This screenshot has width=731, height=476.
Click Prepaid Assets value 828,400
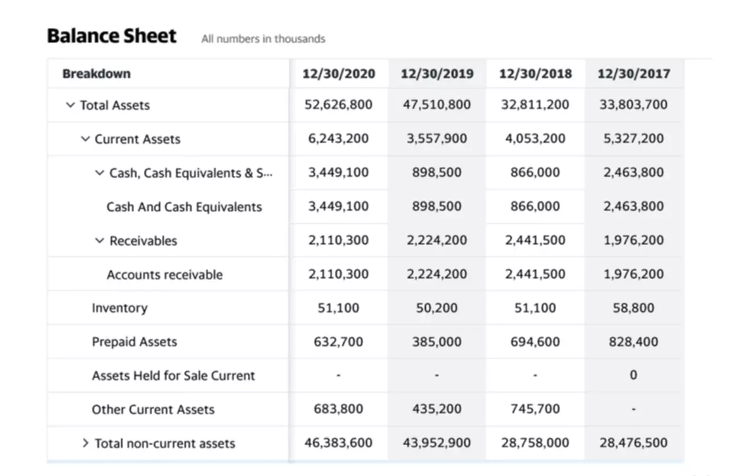633,342
